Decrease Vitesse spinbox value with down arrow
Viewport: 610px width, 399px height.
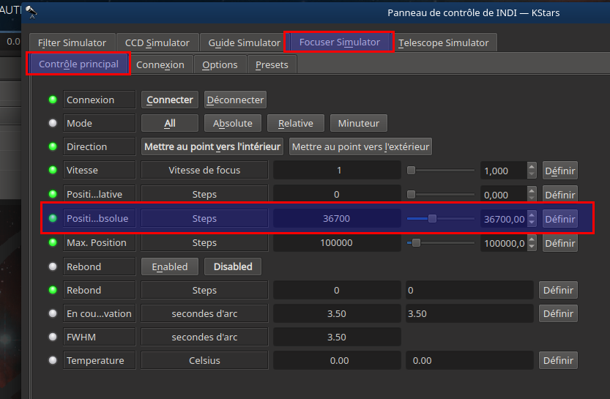pos(532,174)
